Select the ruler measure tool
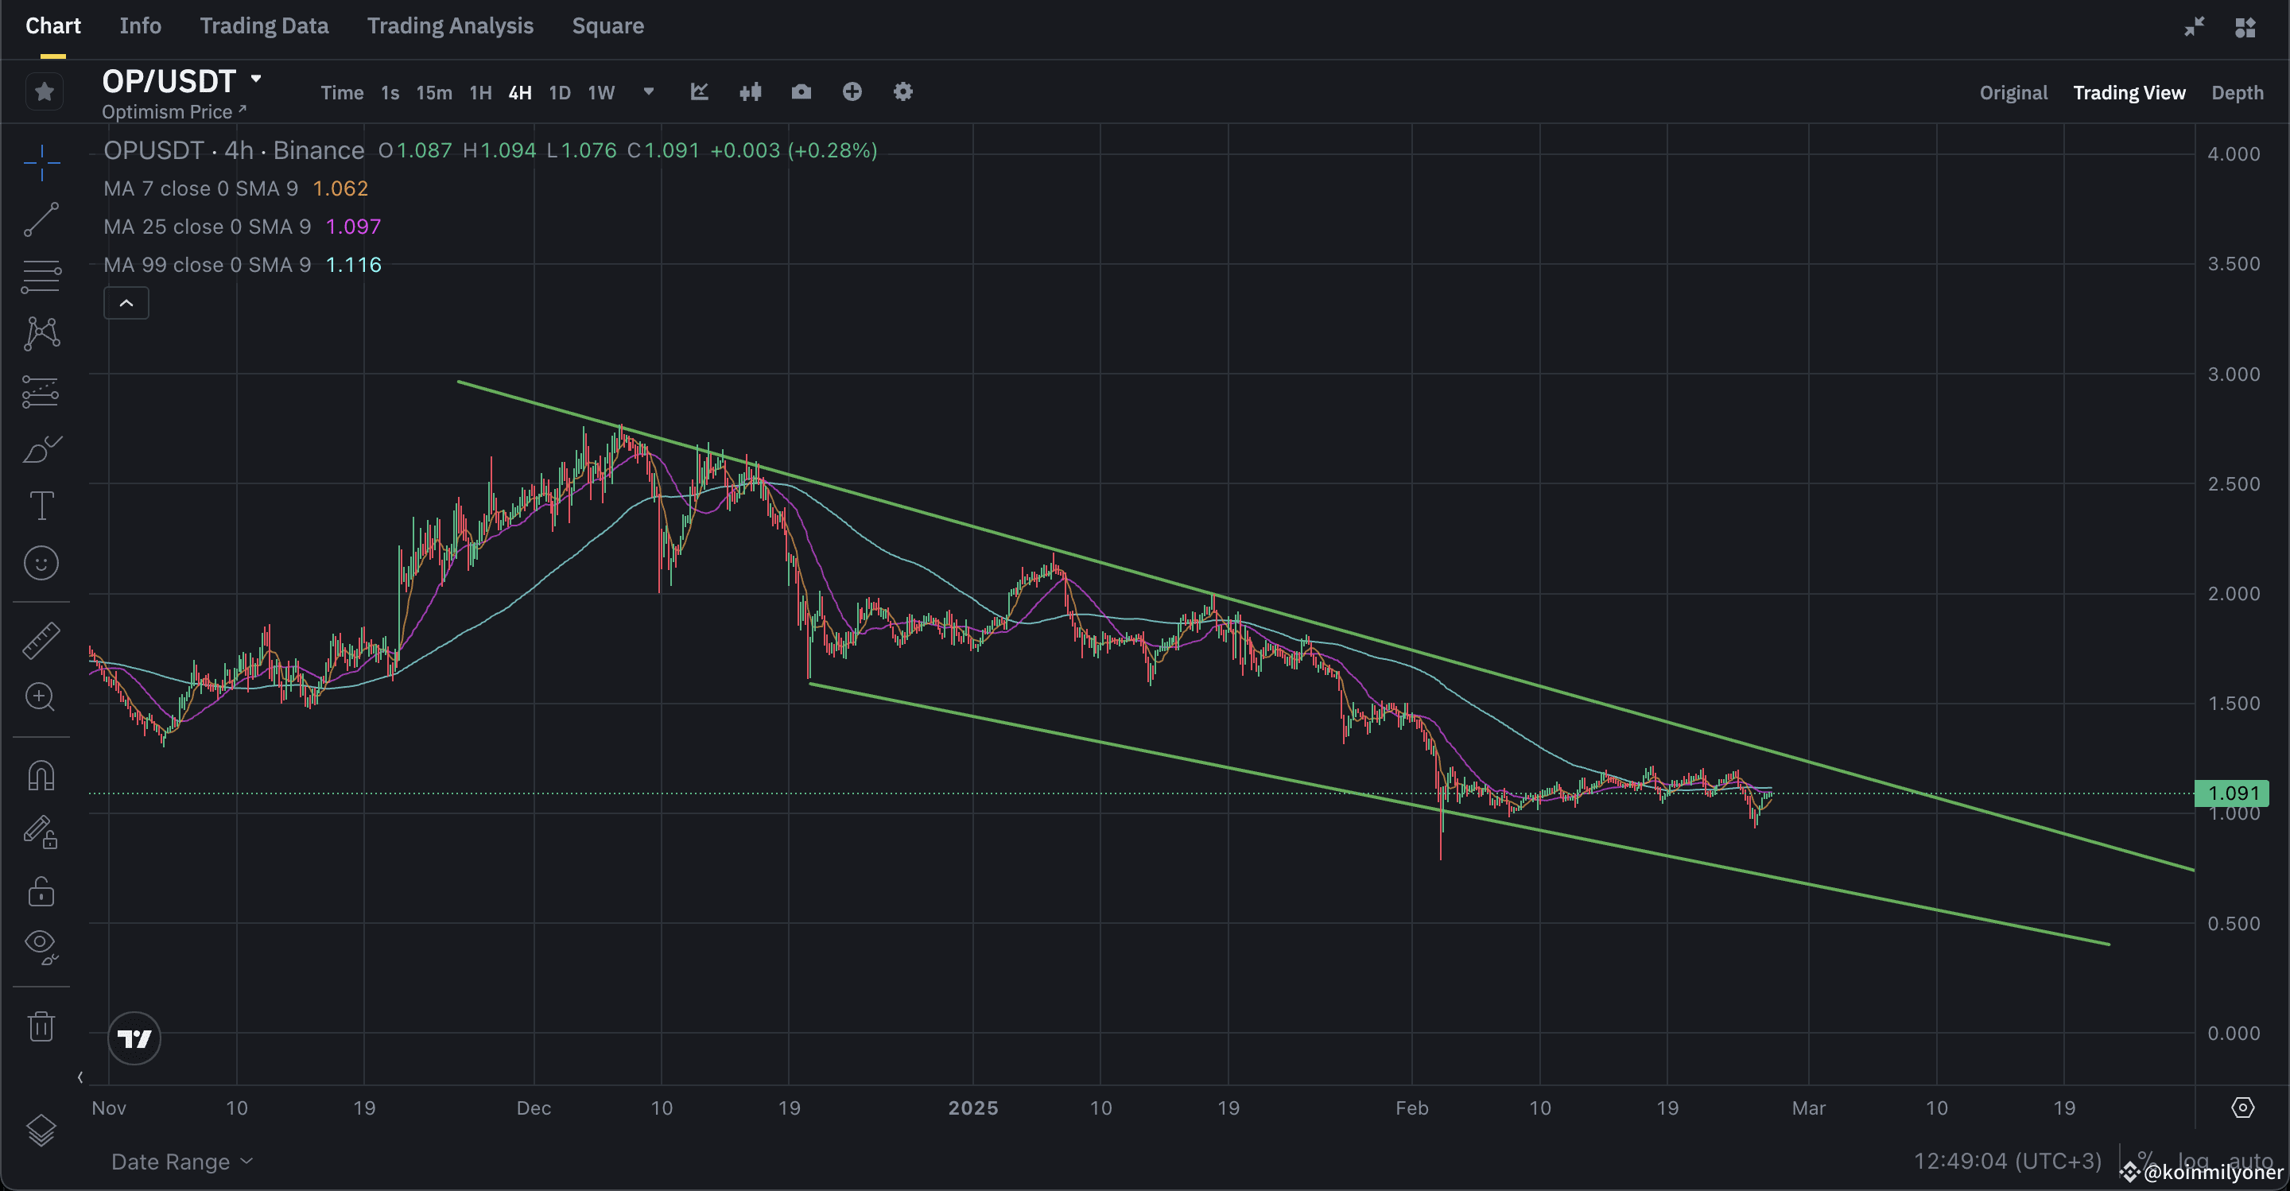 pyautogui.click(x=41, y=640)
